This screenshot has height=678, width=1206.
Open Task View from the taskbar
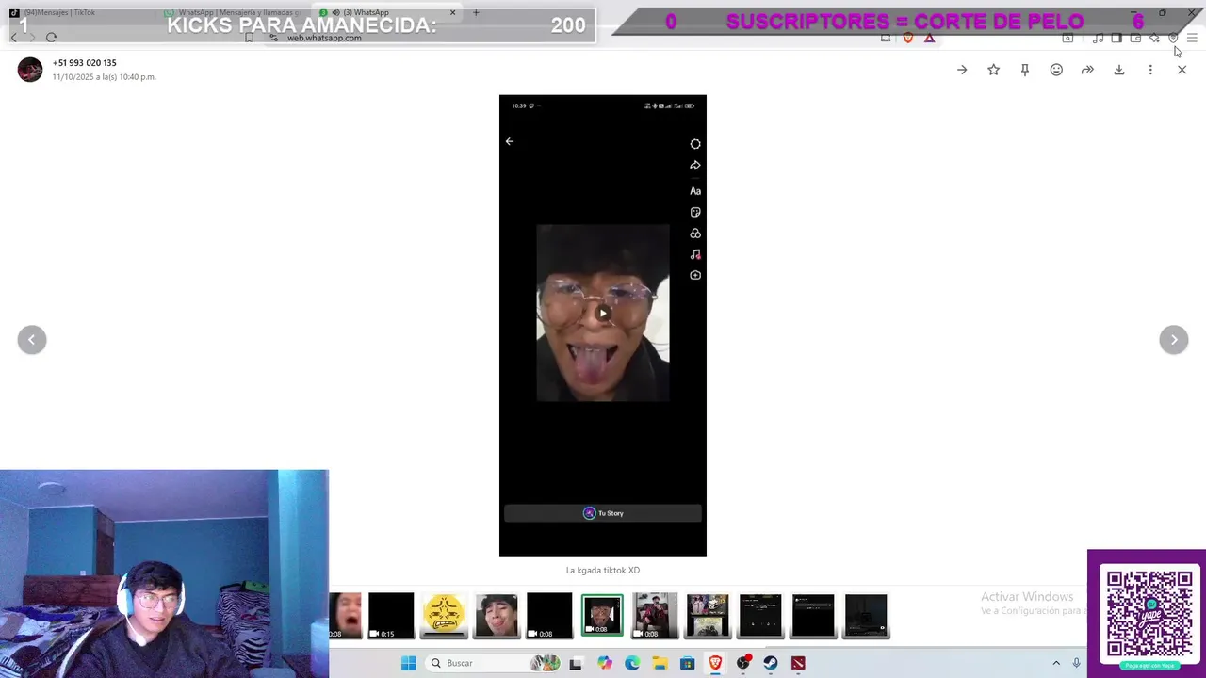[x=576, y=663]
